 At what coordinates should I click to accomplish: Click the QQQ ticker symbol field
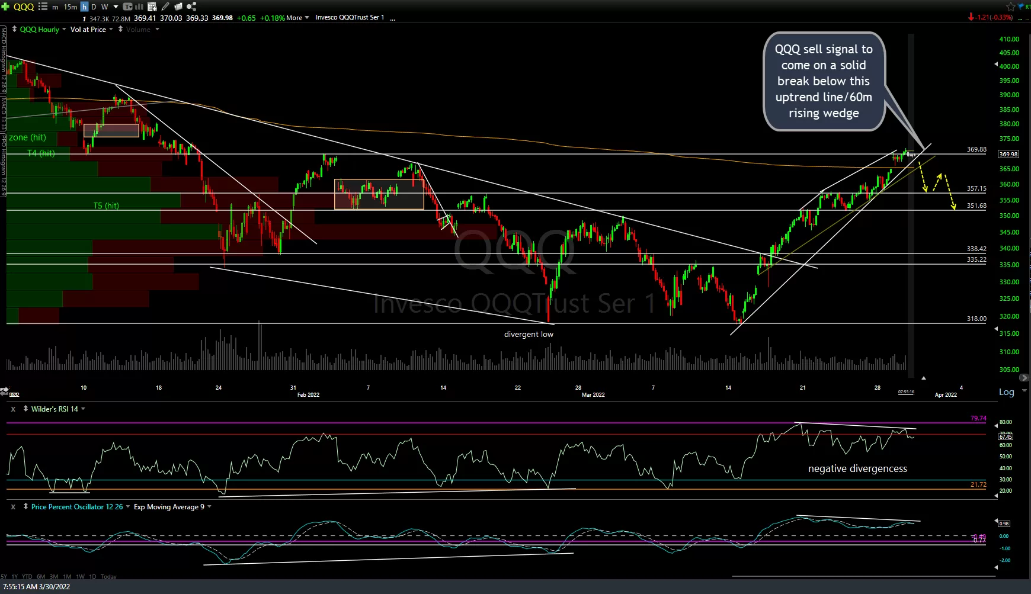coord(24,7)
